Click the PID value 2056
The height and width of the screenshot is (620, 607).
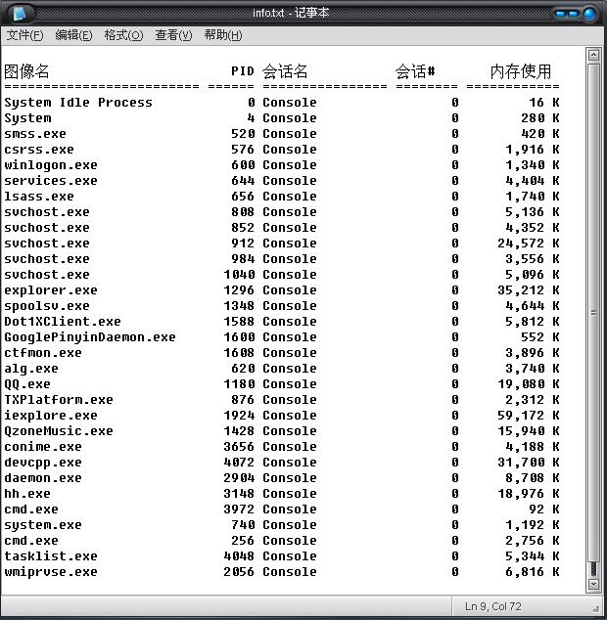pyautogui.click(x=238, y=572)
